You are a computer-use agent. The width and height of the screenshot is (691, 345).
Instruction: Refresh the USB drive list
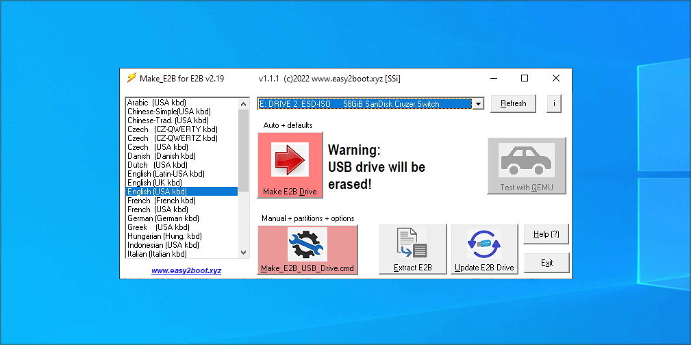coord(513,103)
